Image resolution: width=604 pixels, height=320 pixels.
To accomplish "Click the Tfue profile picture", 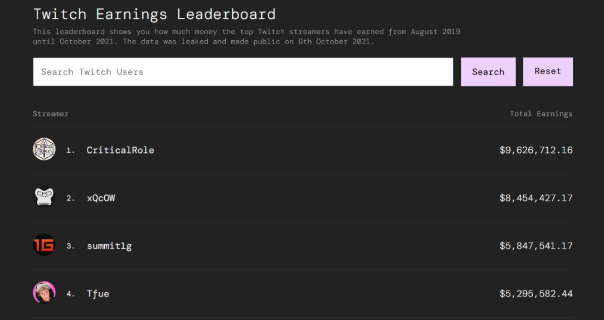I will 44,293.
